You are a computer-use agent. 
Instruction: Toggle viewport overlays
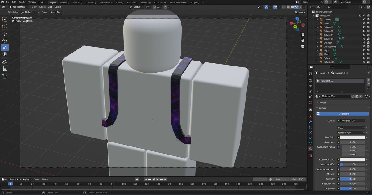275,7
